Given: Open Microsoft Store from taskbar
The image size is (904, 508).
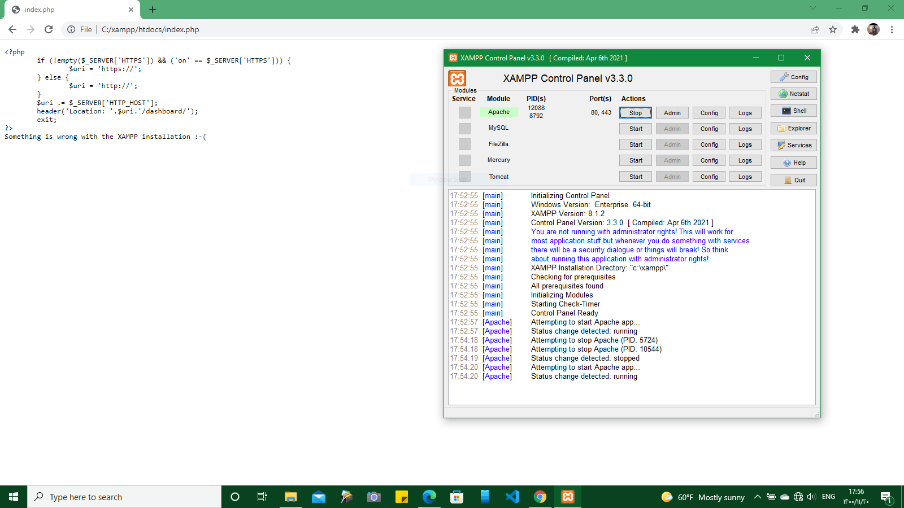Looking at the screenshot, I should pyautogui.click(x=457, y=497).
